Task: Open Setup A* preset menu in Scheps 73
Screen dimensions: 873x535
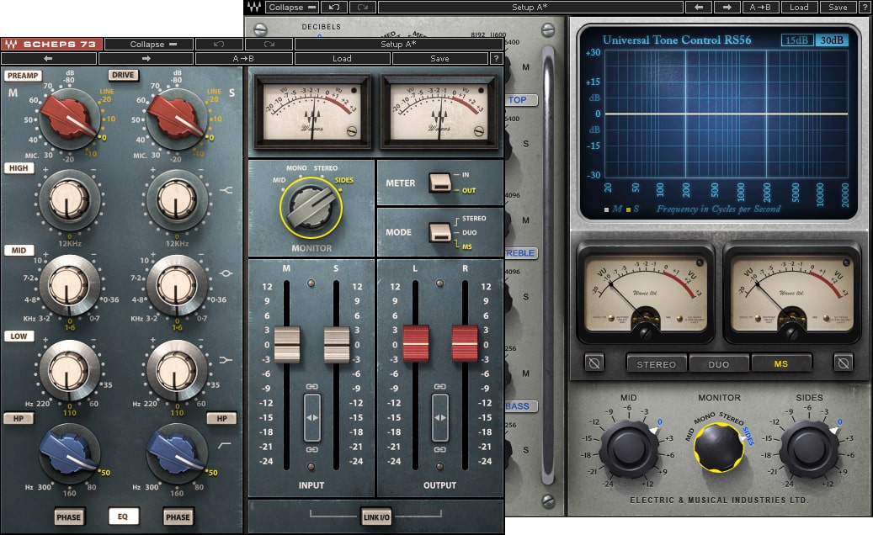Action: point(398,44)
